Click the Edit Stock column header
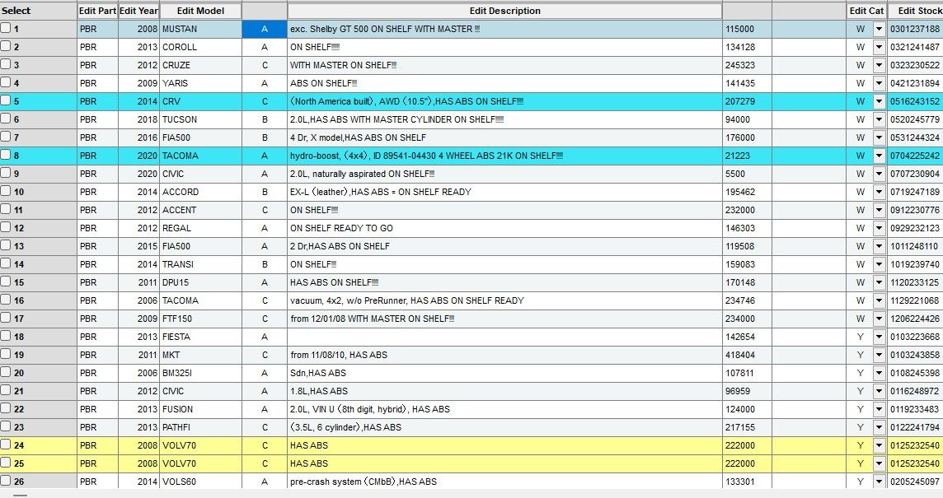The width and height of the screenshot is (943, 498). [916, 11]
